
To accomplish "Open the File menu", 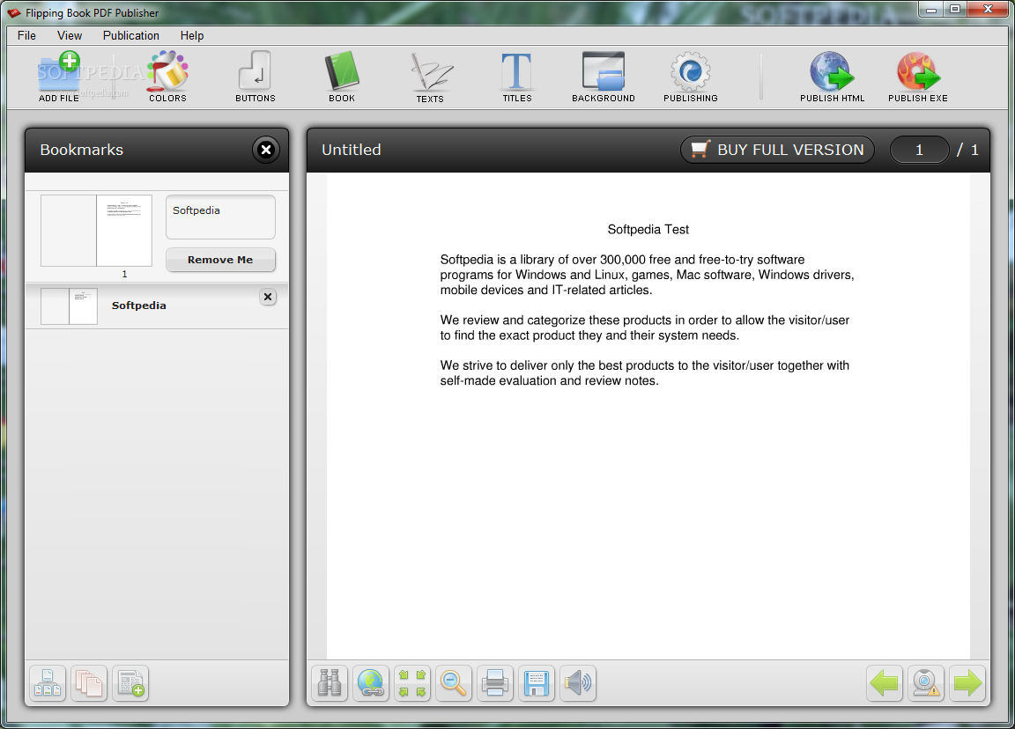I will click(x=26, y=35).
